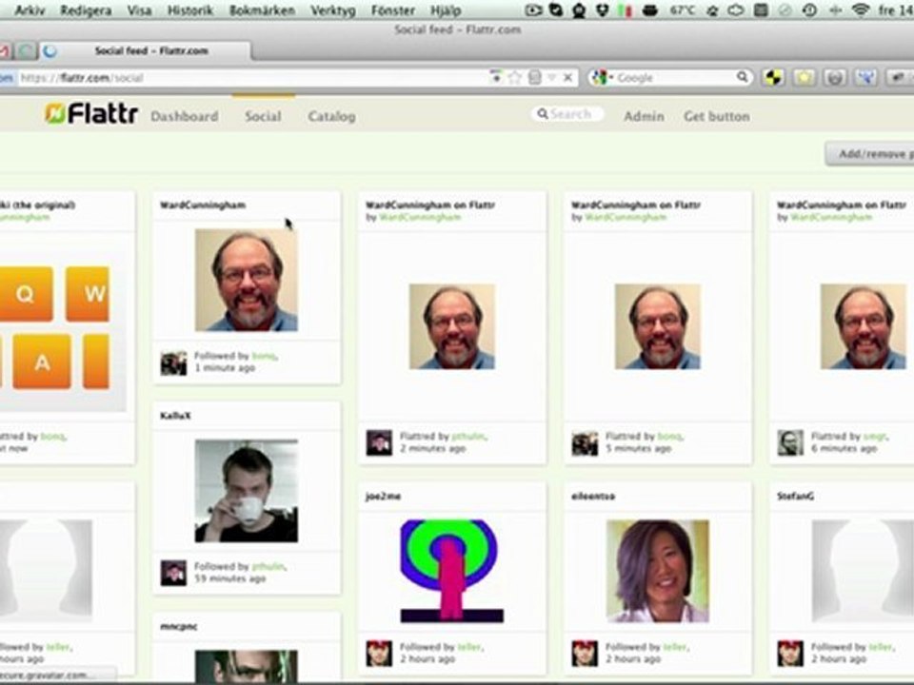Click teller's small avatar under eileentso
The height and width of the screenshot is (685, 914).
click(585, 654)
